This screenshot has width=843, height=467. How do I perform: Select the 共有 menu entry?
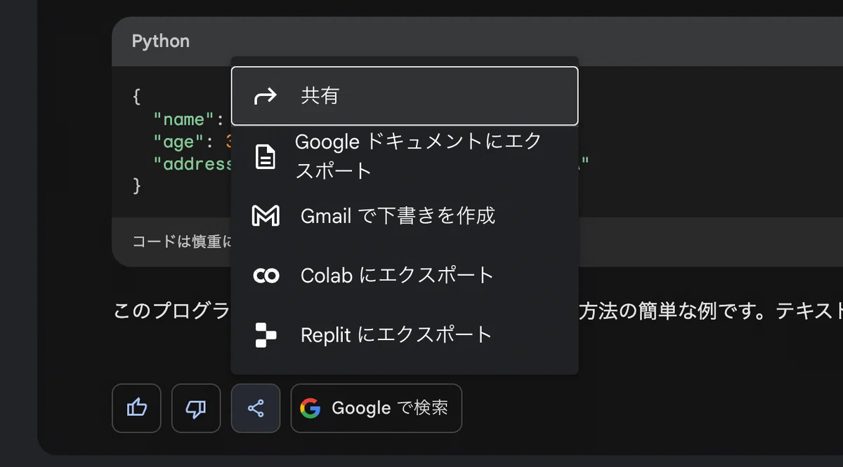[x=405, y=96]
